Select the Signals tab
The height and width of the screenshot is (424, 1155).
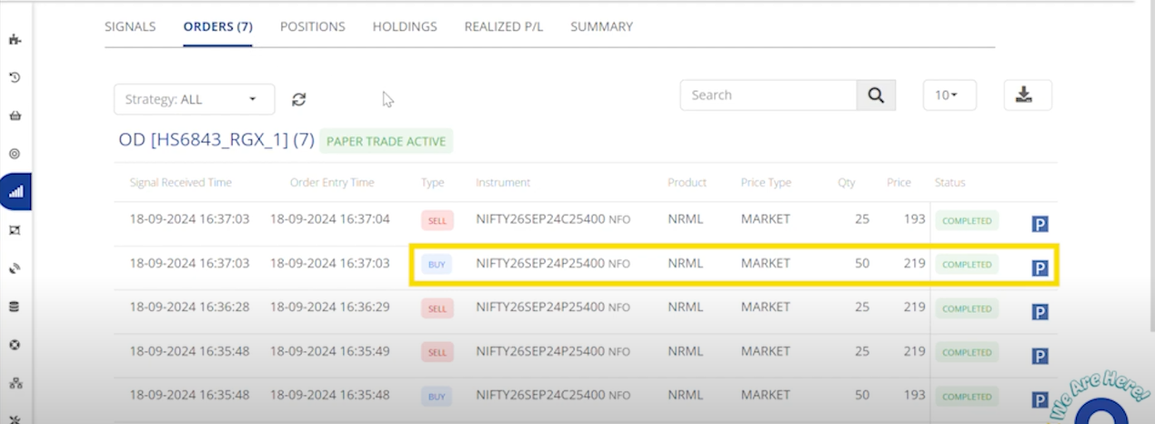coord(130,26)
